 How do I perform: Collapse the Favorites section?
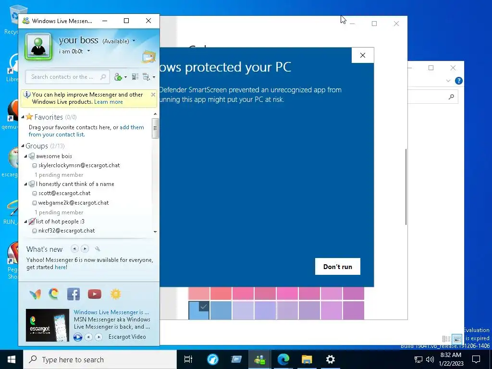[23, 117]
